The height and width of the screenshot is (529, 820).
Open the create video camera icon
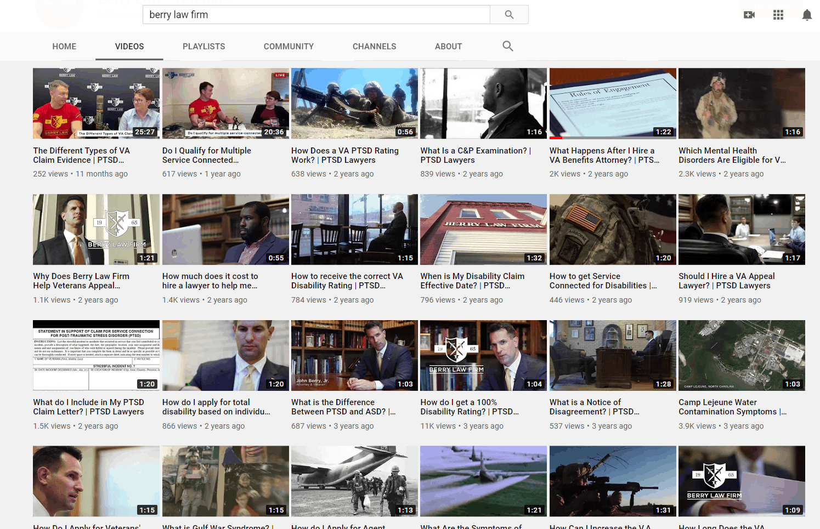point(749,15)
